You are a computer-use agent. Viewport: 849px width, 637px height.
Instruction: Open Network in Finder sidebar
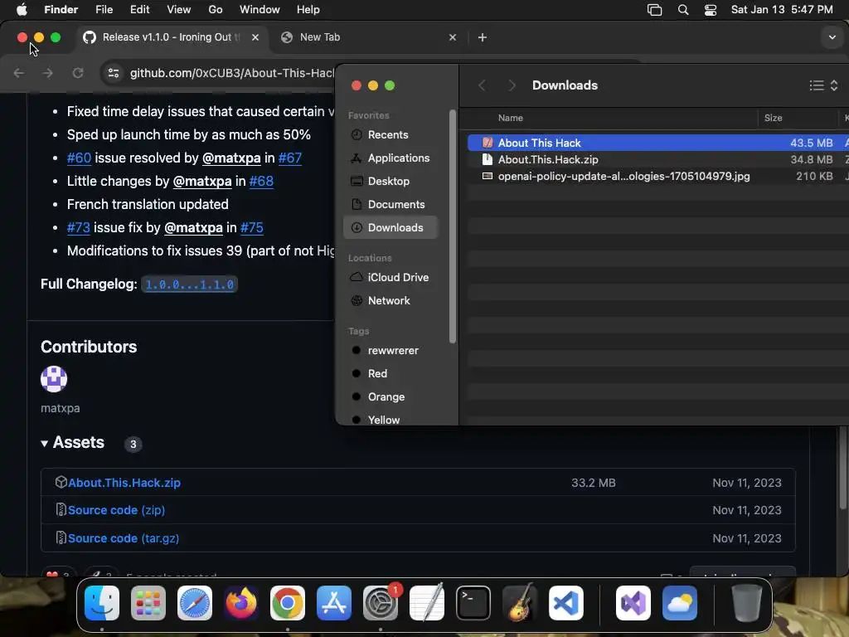point(390,300)
